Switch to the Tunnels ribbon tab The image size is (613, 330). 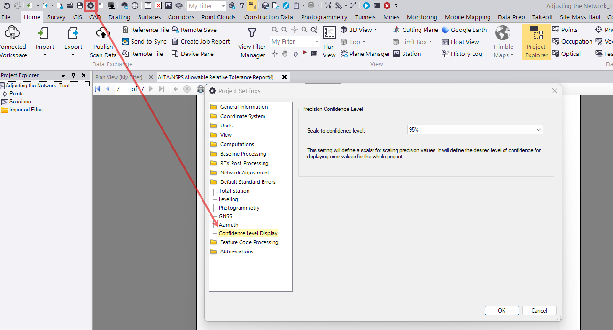pyautogui.click(x=365, y=17)
